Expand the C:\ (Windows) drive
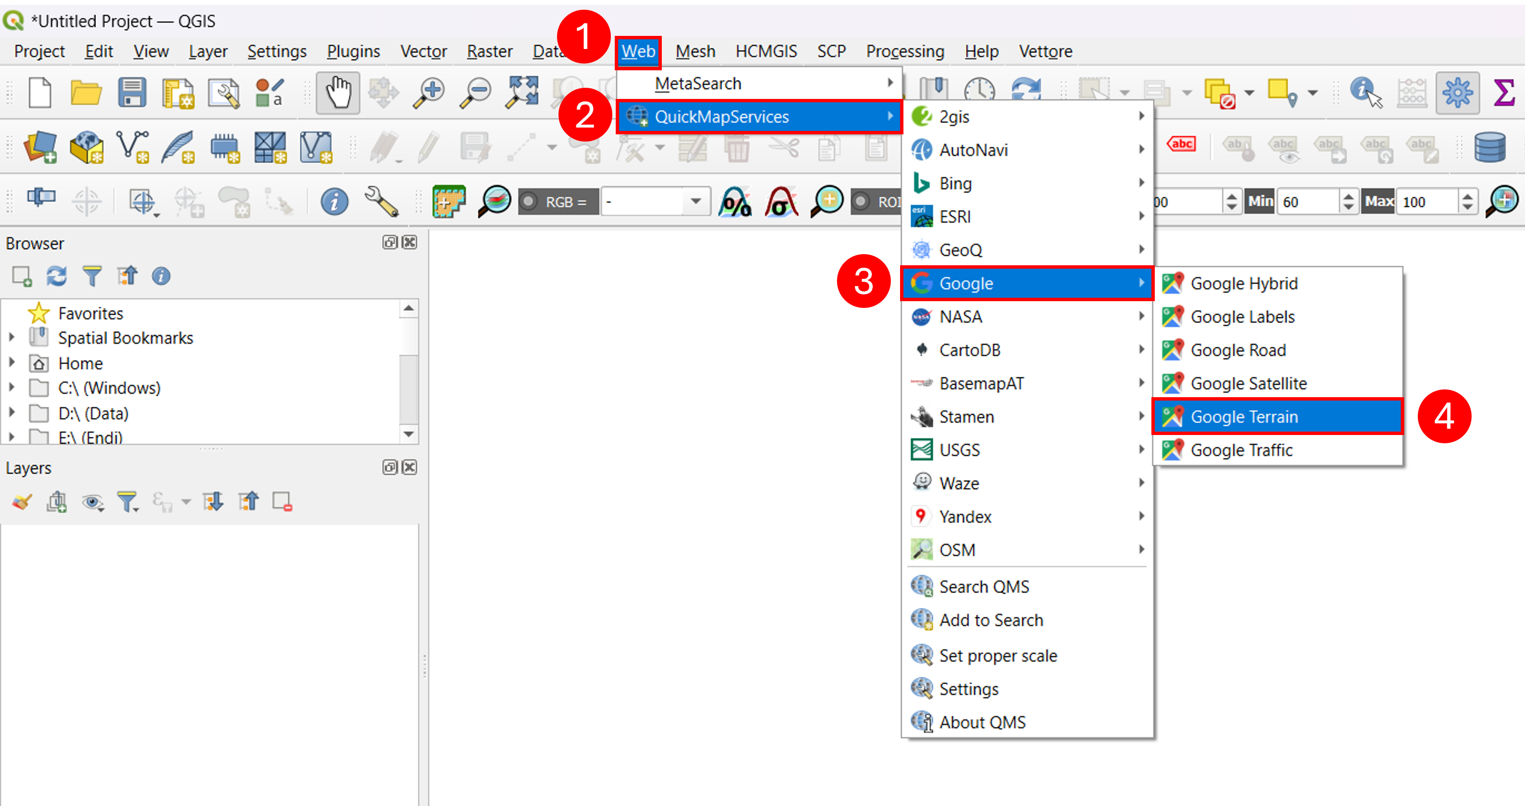 coord(11,387)
